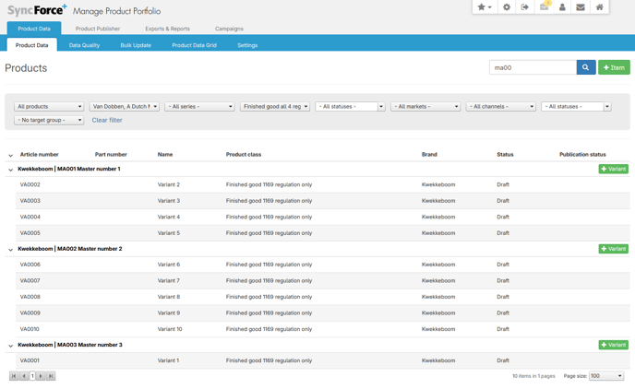Sort by the Product class column
The image size is (635, 389).
click(x=244, y=155)
